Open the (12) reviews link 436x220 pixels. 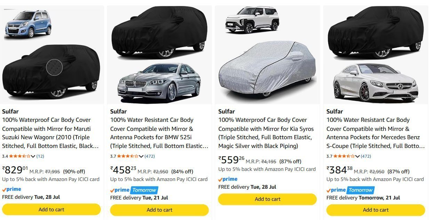40,156
